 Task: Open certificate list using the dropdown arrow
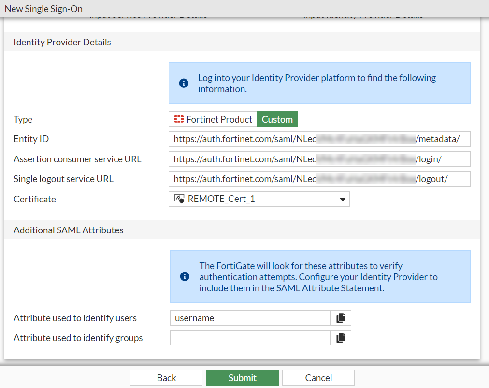[342, 199]
